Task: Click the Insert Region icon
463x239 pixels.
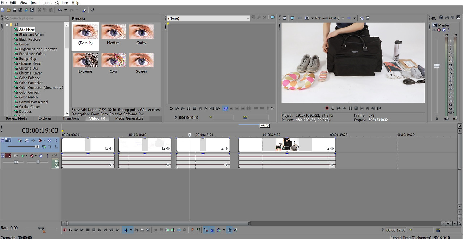Action: tap(198, 230)
